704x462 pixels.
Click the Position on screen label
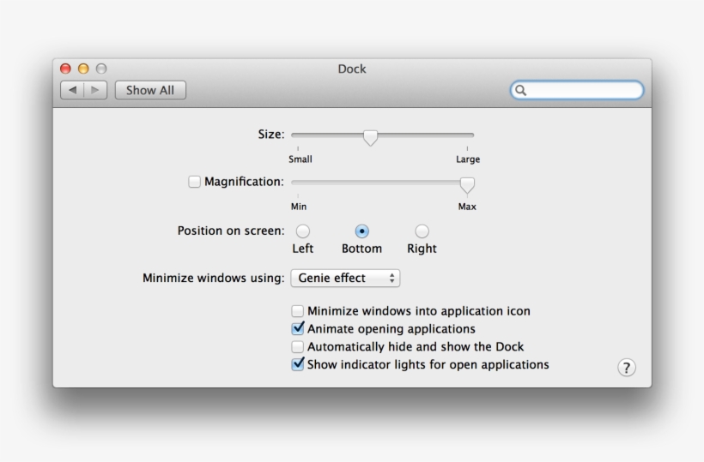tap(231, 231)
